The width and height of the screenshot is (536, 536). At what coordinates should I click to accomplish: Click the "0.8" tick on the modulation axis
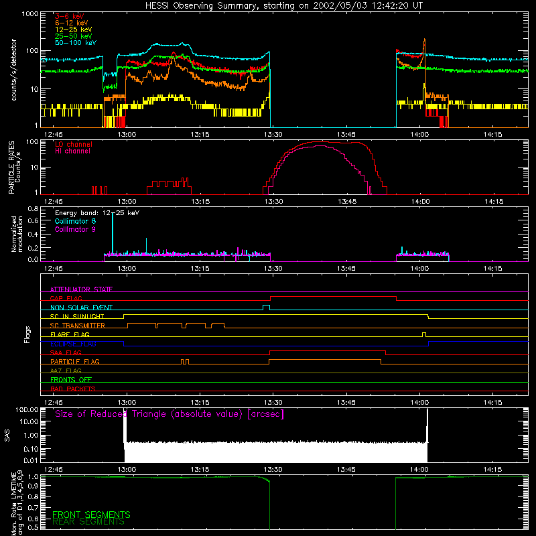[x=33, y=208]
